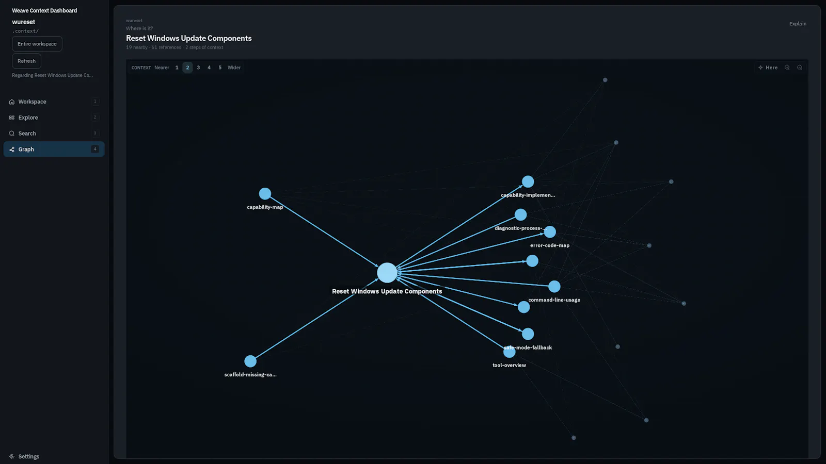Click the Weave Context Dashboard title
This screenshot has width=826, height=464.
pos(44,10)
